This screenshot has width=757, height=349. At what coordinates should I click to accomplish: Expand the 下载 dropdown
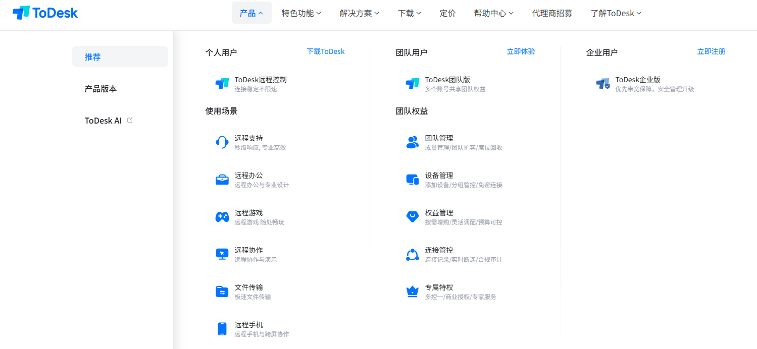tap(410, 13)
